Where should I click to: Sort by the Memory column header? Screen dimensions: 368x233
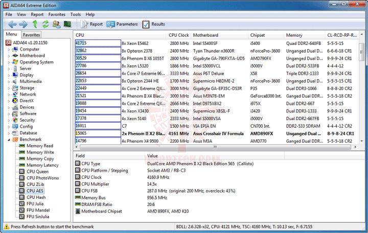tap(305, 35)
